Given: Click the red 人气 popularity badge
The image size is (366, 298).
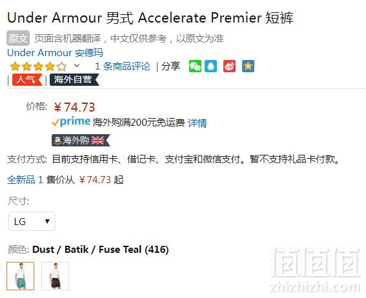Looking at the screenshot, I should (x=27, y=80).
